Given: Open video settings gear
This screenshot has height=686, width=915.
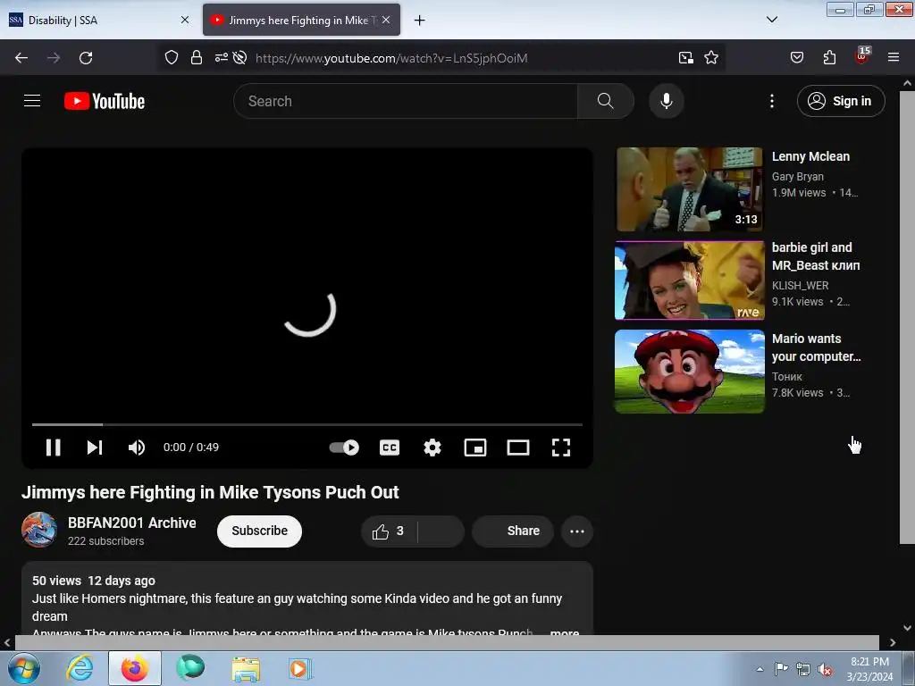Looking at the screenshot, I should [x=432, y=448].
